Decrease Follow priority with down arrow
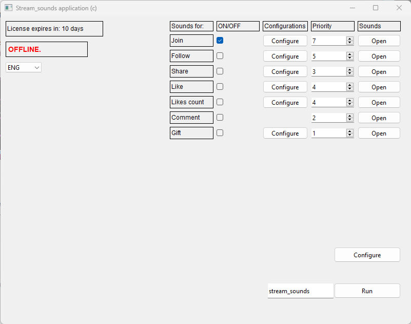The height and width of the screenshot is (324, 411). [349, 58]
